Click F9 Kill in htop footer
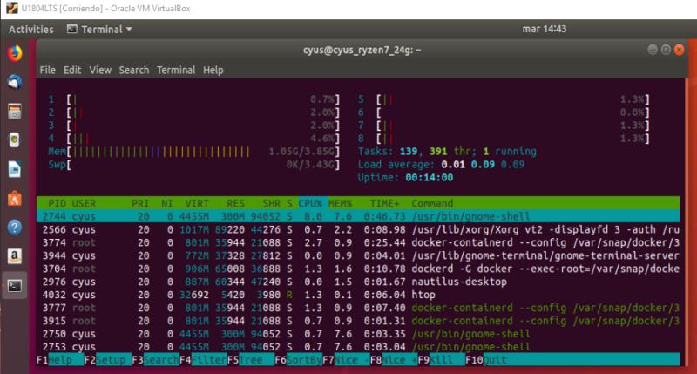This screenshot has width=697, height=374. pos(441,360)
